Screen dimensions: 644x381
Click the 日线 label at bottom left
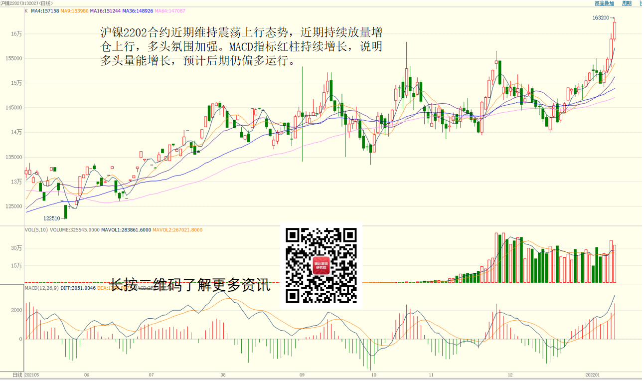[x=17, y=375]
